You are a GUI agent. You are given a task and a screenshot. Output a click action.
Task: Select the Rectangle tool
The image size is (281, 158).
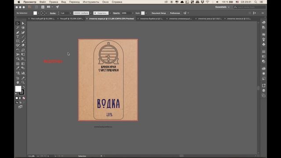coord(18,41)
